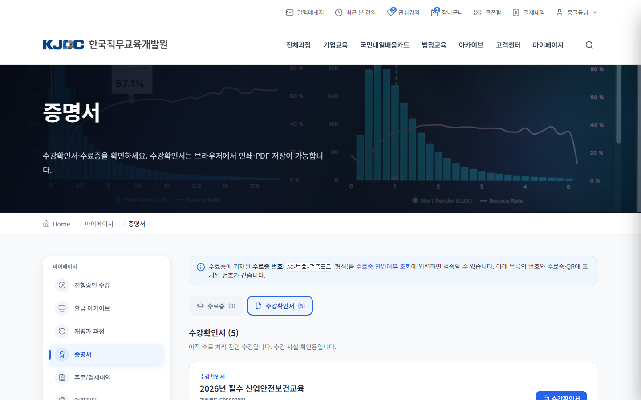Open the 알림메세지 envelope icon

pyautogui.click(x=290, y=12)
